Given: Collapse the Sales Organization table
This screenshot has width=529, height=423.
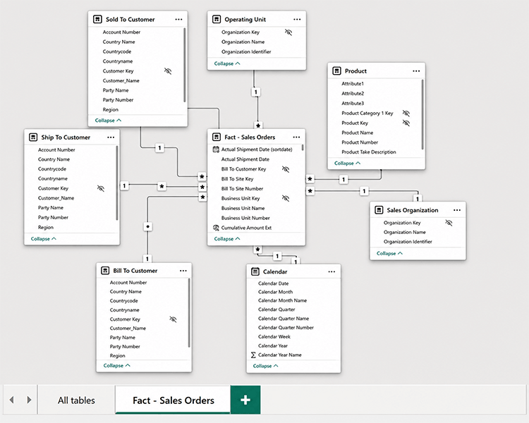Looking at the screenshot, I should (389, 253).
